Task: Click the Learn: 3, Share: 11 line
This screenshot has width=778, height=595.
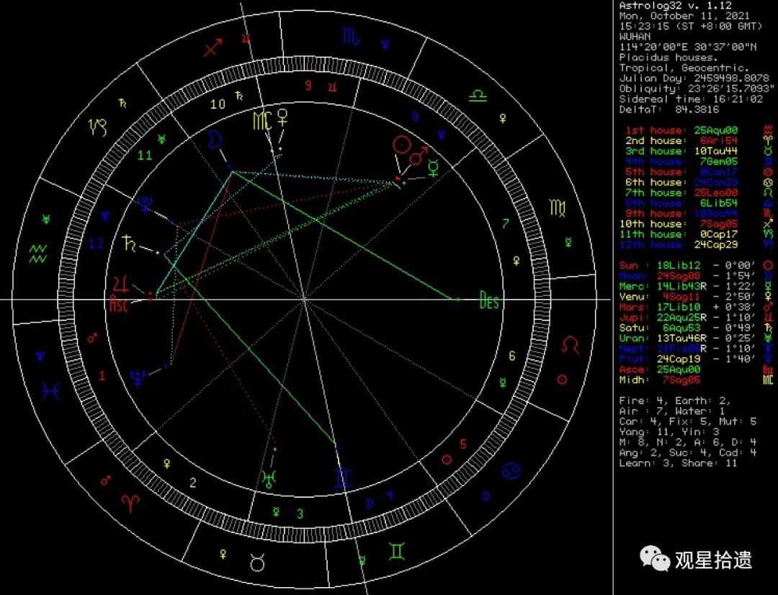Action: click(679, 463)
